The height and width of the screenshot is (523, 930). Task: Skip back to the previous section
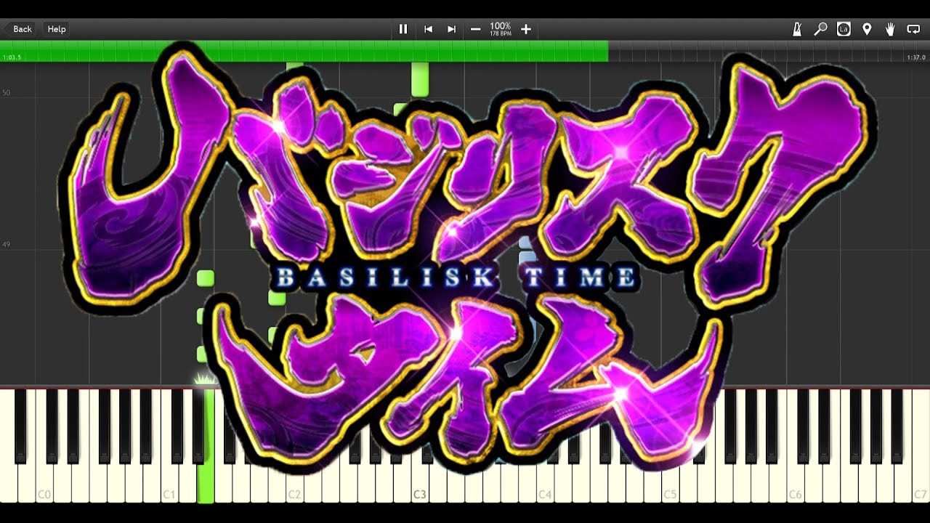pyautogui.click(x=428, y=29)
